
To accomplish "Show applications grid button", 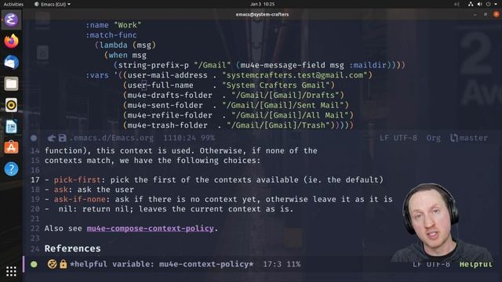I will pos(11,271).
